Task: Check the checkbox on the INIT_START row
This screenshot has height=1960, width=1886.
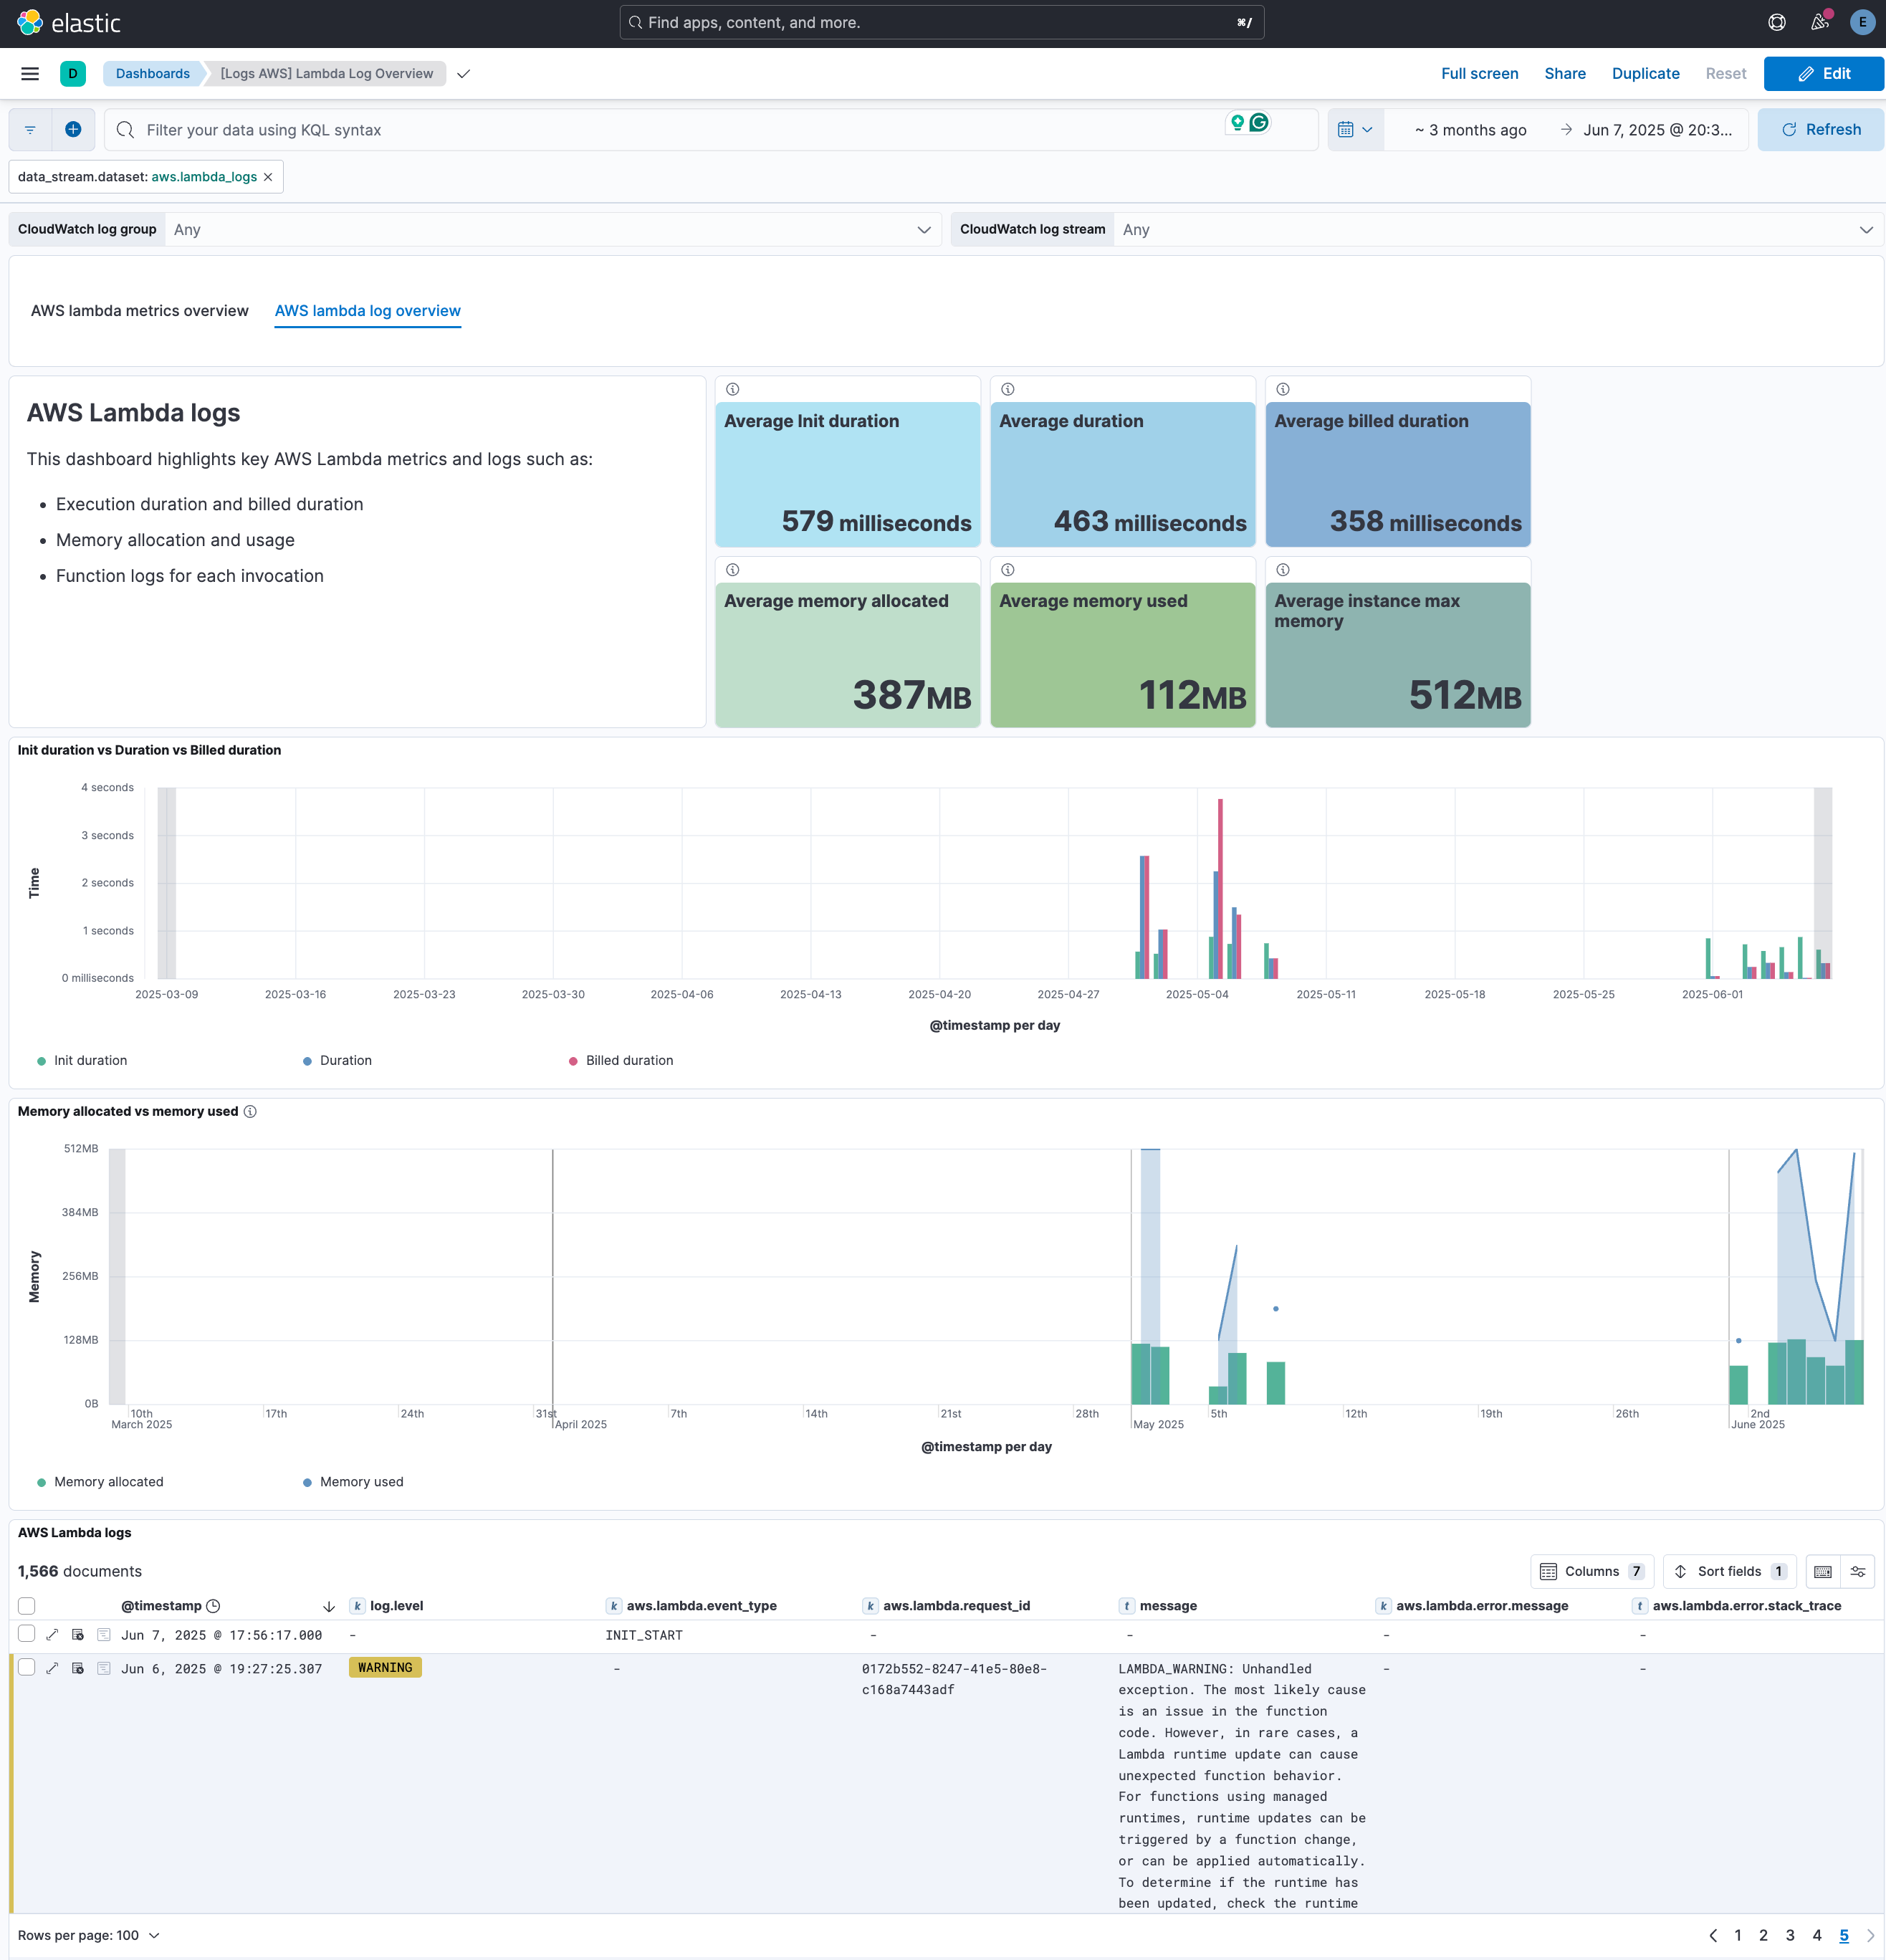Action: coord(27,1635)
